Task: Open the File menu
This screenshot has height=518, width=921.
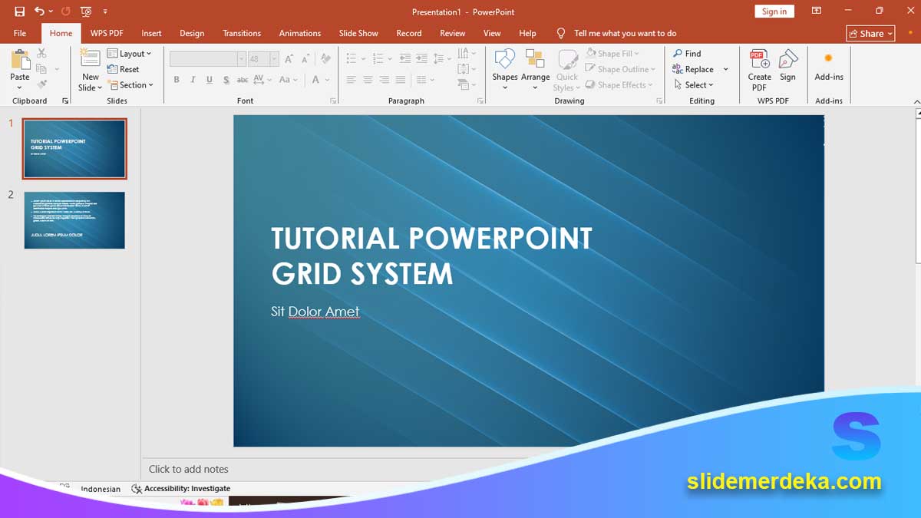Action: pyautogui.click(x=20, y=33)
